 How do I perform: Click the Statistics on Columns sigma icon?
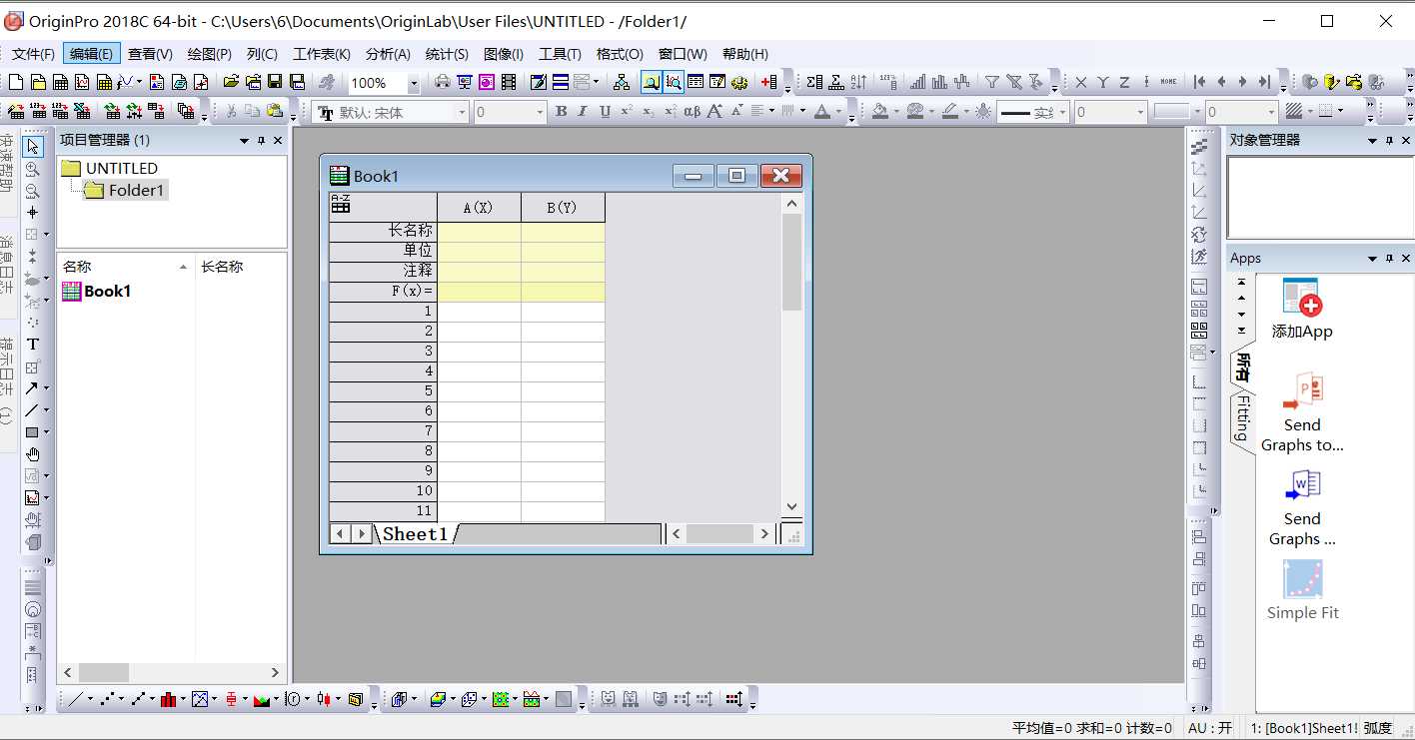(814, 82)
